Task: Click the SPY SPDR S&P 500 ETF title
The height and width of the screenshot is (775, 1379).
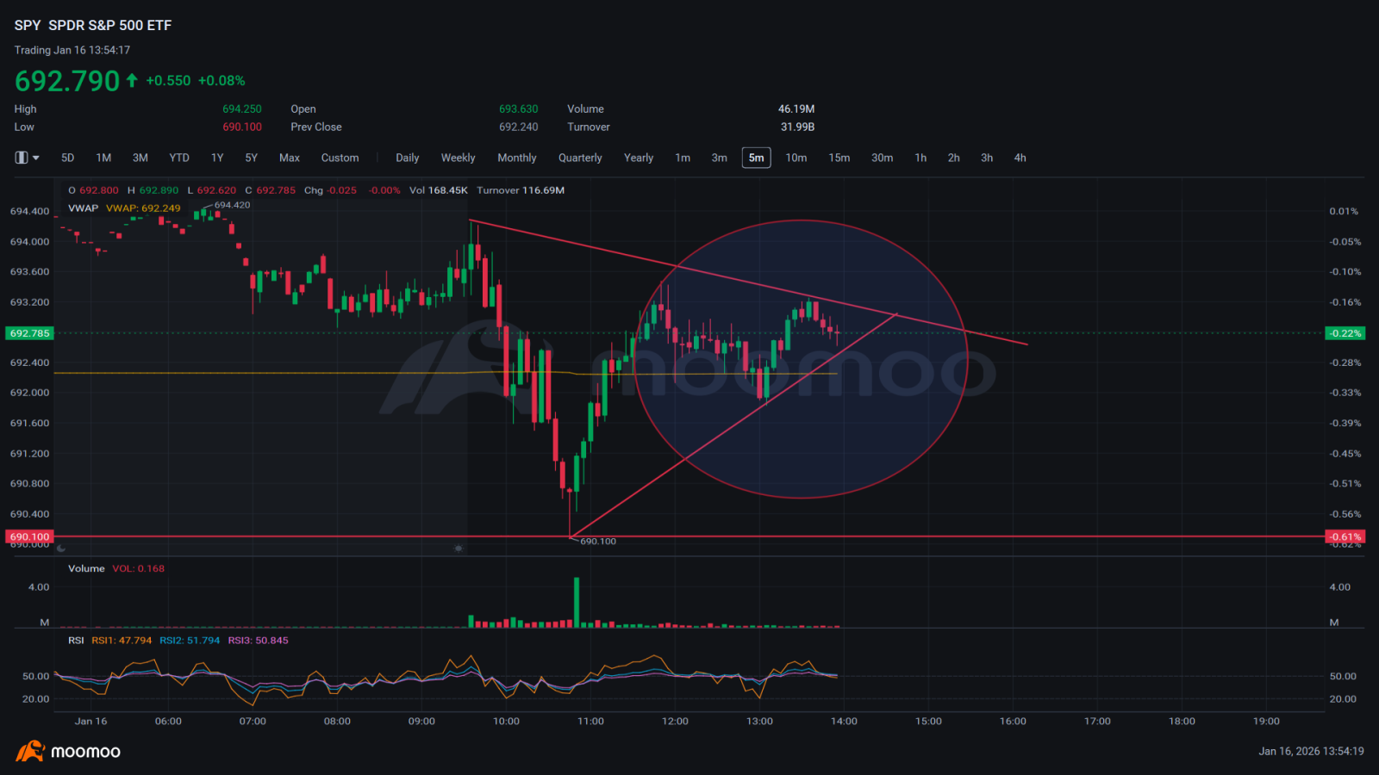Action: tap(93, 25)
